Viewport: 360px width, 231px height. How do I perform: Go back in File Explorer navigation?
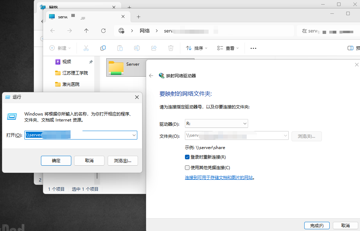click(53, 31)
